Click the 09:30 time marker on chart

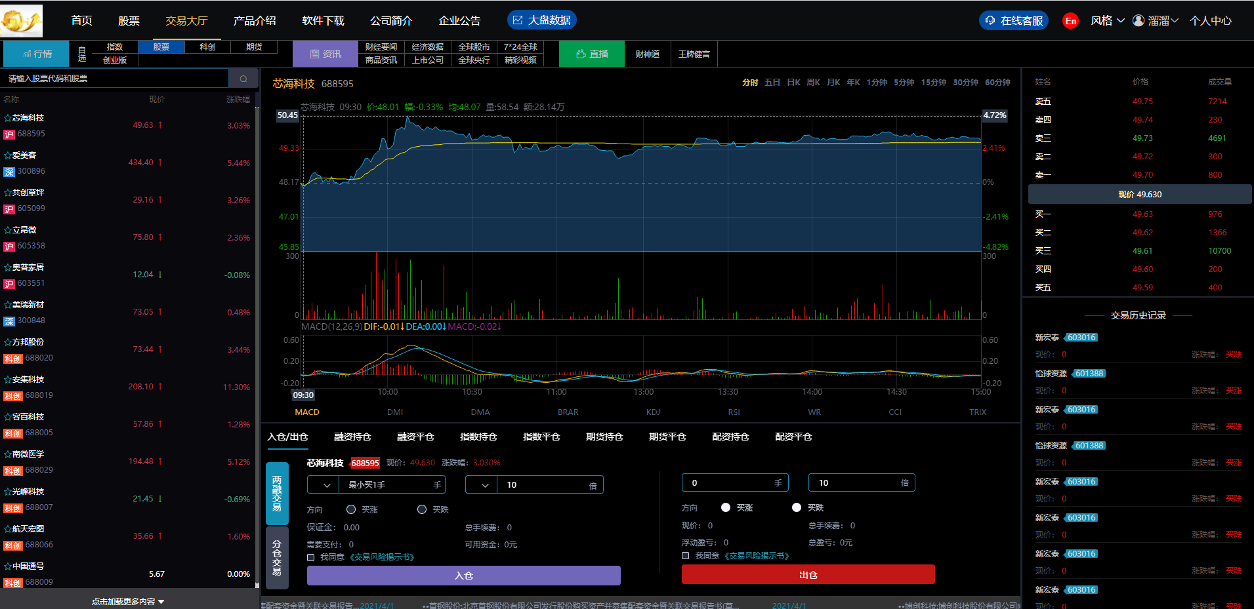303,395
